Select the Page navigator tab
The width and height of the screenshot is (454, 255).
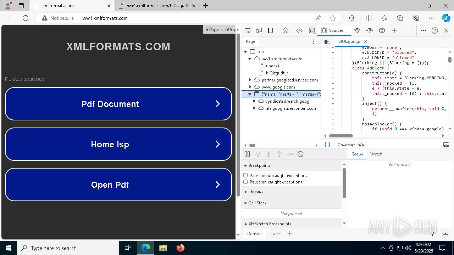point(250,41)
